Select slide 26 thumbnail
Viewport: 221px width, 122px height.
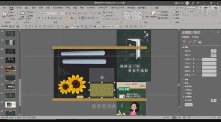[11, 104]
